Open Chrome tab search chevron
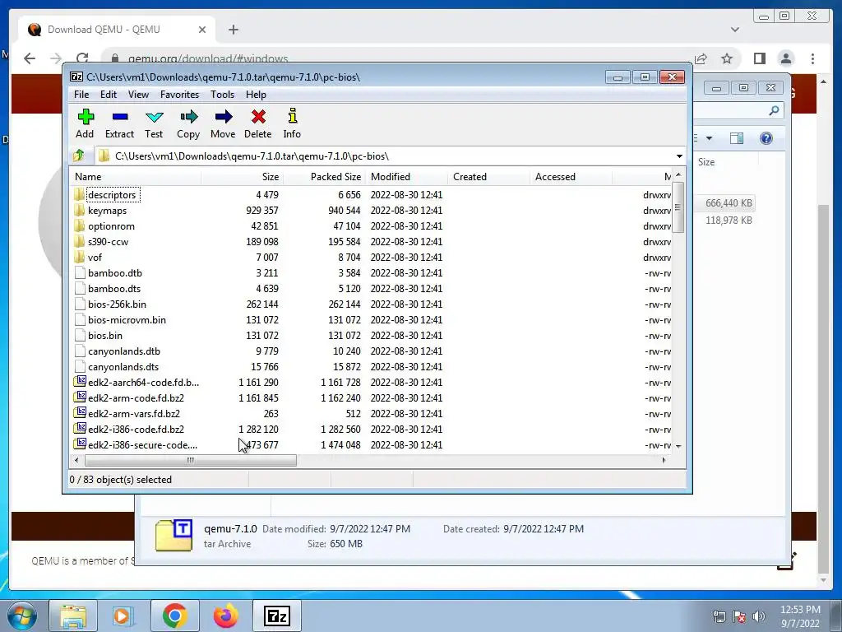 (735, 30)
